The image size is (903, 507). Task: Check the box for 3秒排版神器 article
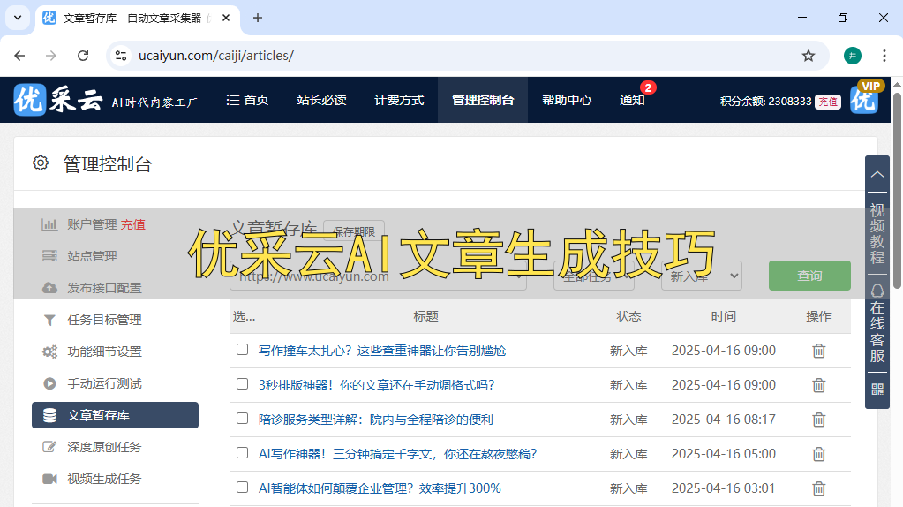click(243, 384)
